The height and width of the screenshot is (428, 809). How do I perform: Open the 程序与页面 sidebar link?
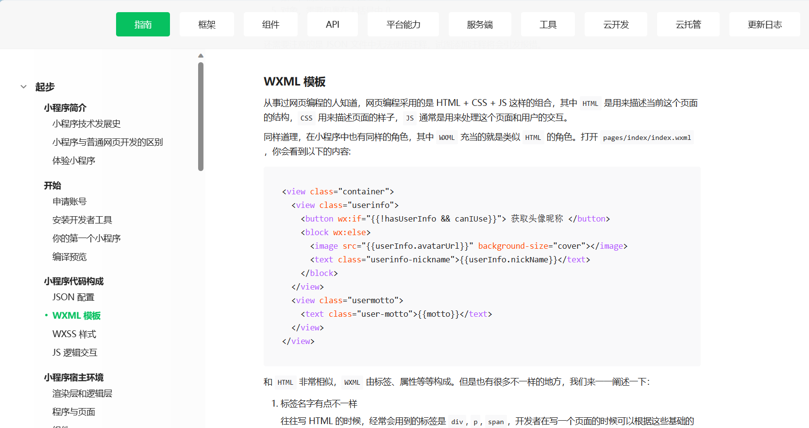(74, 412)
